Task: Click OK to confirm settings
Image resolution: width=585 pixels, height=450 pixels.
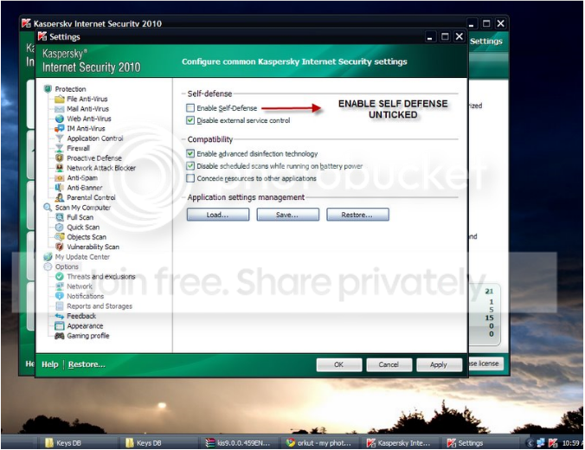Action: click(x=338, y=364)
